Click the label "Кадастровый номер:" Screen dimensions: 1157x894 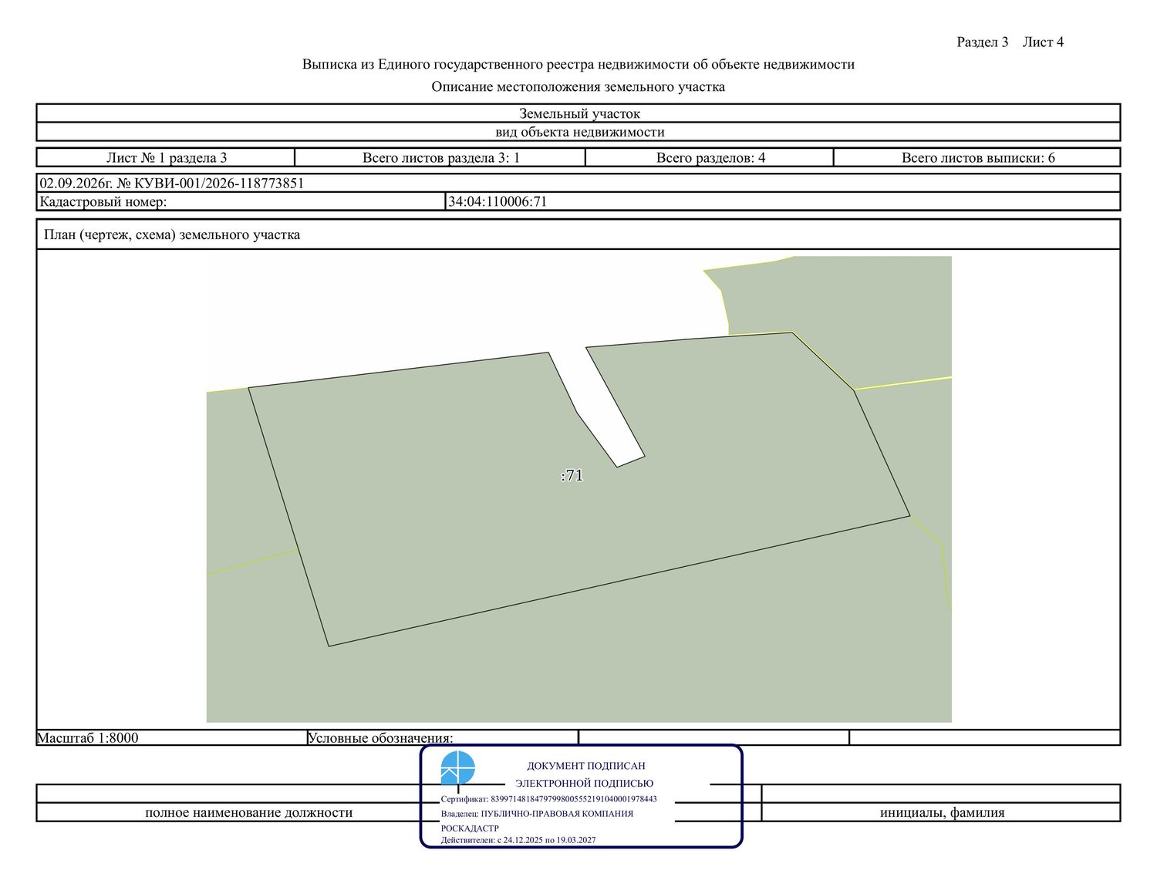[103, 201]
